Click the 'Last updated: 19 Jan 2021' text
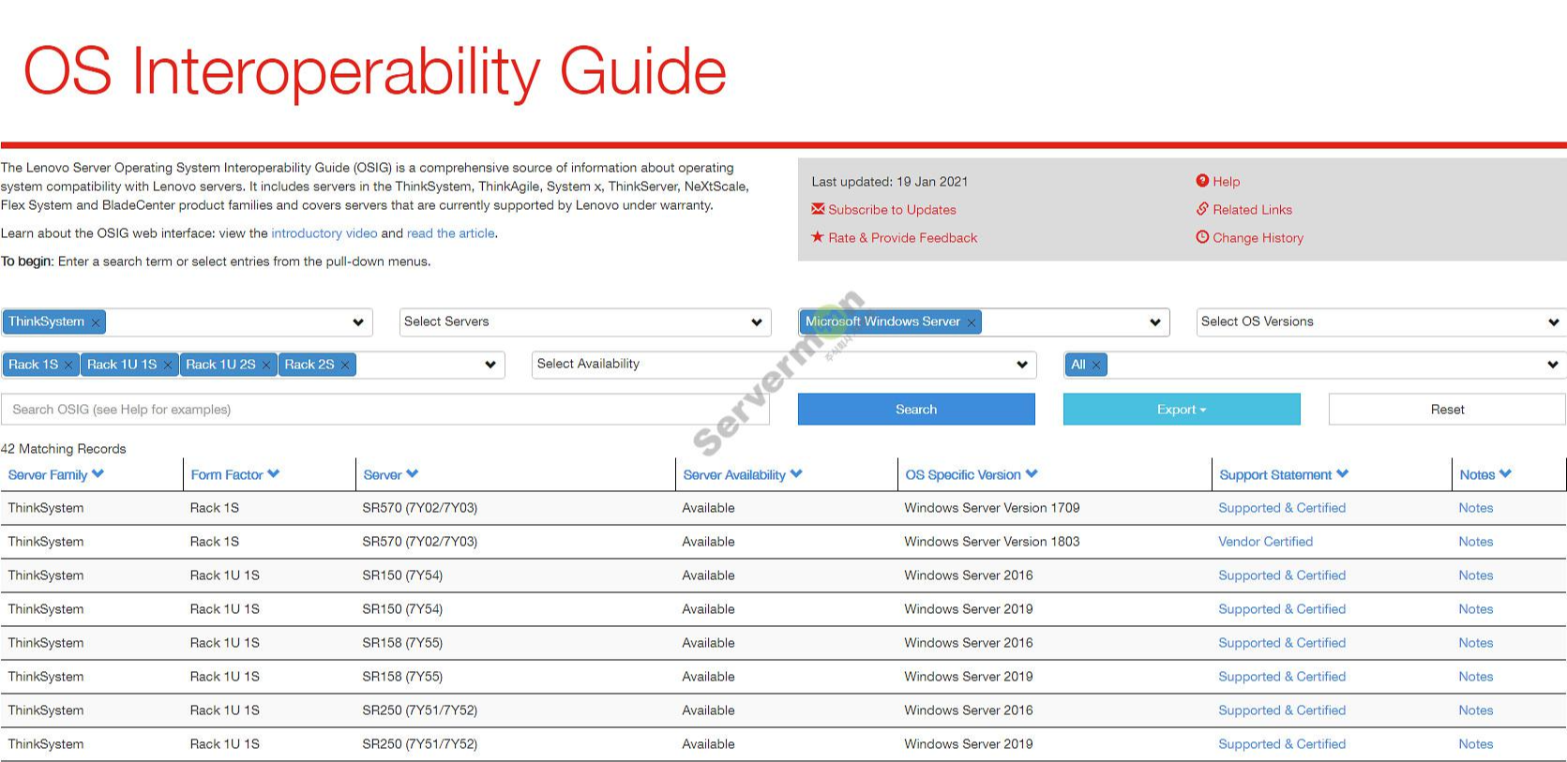 889,182
